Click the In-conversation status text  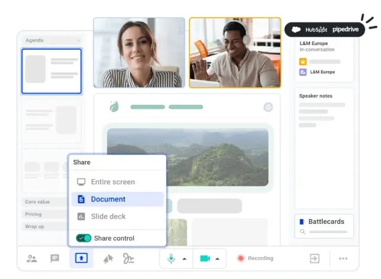point(317,50)
